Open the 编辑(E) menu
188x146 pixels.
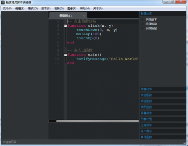pos(20,9)
